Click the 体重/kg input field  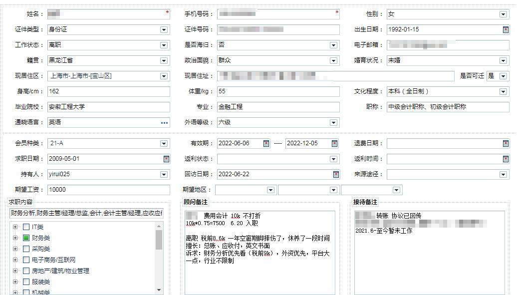tap(278, 91)
